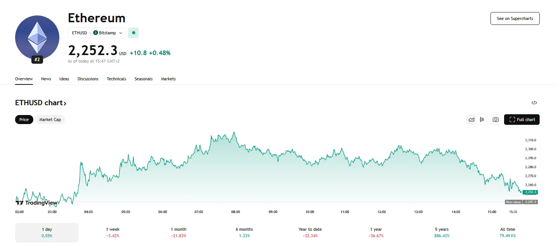
Task: Open the News section
Action: [46, 79]
